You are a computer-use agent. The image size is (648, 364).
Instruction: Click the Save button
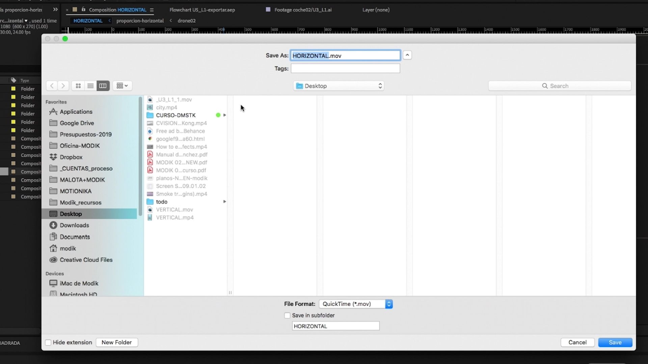click(x=615, y=342)
